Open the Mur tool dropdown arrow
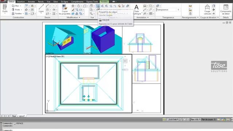This screenshot has height=131, width=233. (20, 6)
